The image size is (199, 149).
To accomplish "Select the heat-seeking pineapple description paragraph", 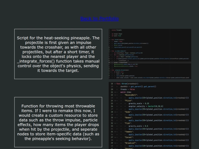I will pos(58,54).
